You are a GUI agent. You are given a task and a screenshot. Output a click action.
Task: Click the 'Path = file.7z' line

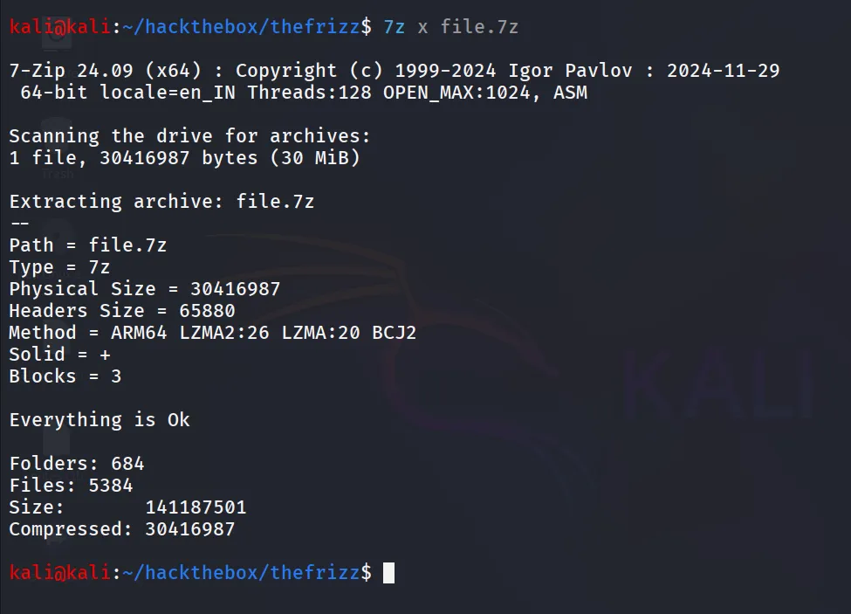point(88,245)
